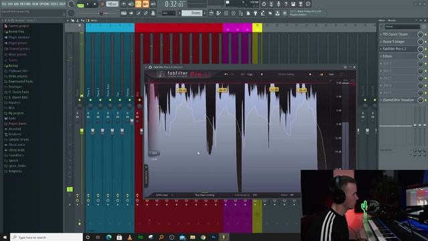This screenshot has width=428, height=241.
Task: Open the channel rack view icon in toolbar
Action: (x=226, y=13)
